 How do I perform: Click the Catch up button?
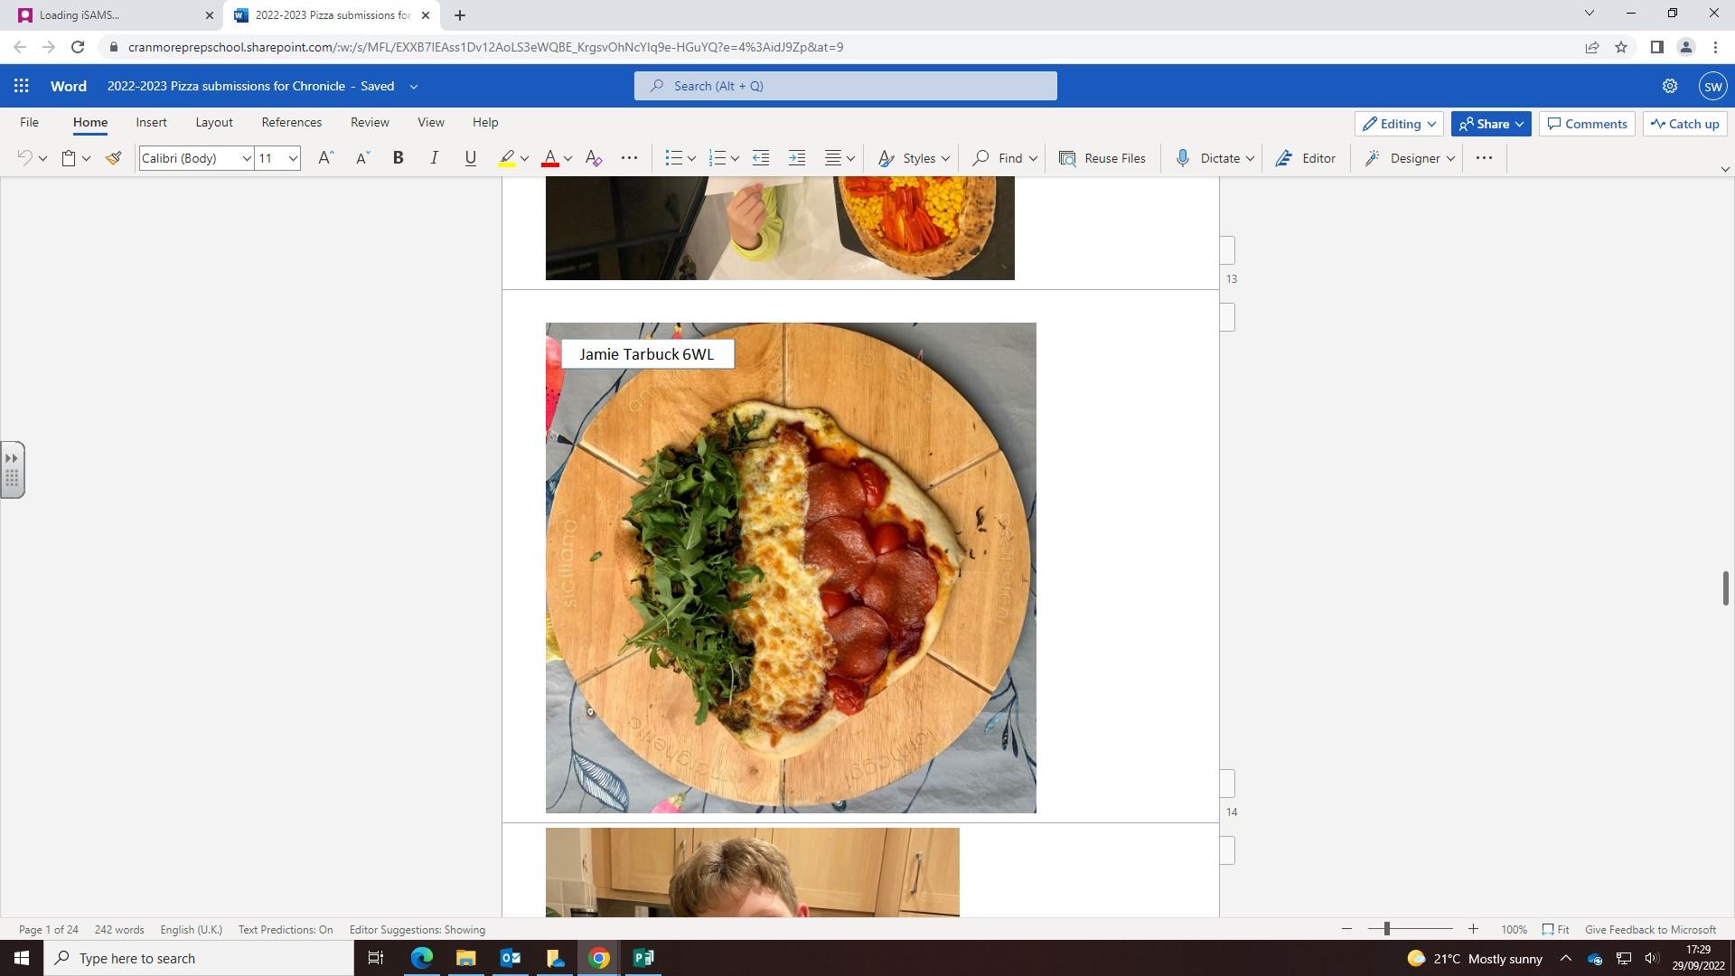pyautogui.click(x=1684, y=124)
